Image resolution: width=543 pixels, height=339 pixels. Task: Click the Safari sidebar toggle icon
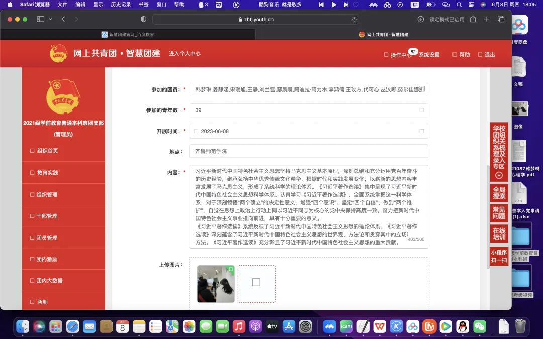[41, 19]
